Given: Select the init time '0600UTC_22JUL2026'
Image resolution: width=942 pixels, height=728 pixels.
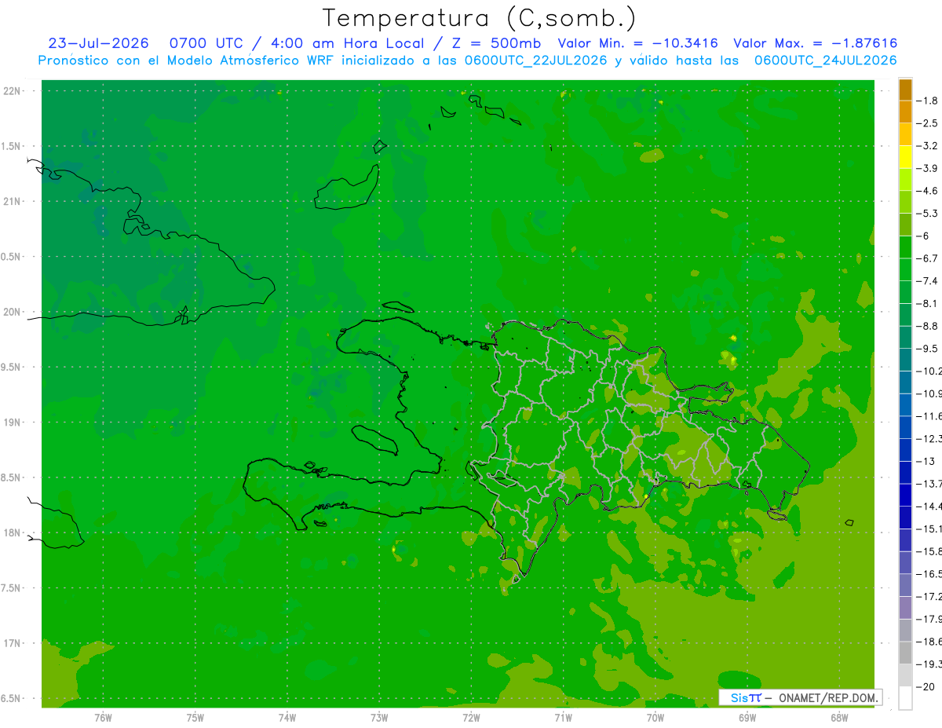Looking at the screenshot, I should pos(536,60).
